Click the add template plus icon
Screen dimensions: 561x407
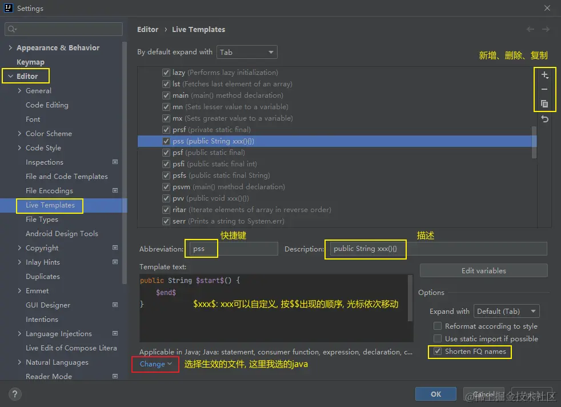[544, 75]
